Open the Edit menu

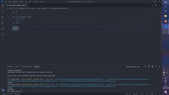pos(10,2)
